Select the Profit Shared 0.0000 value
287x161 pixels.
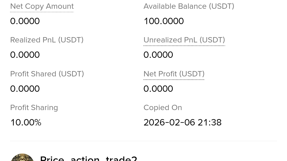25,89
